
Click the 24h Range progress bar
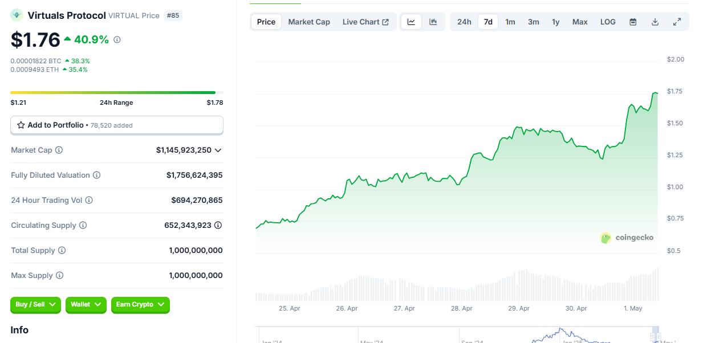117,92
